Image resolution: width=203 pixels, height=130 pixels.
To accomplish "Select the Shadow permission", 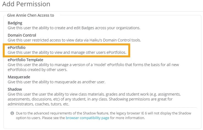I will tap(15, 89).
